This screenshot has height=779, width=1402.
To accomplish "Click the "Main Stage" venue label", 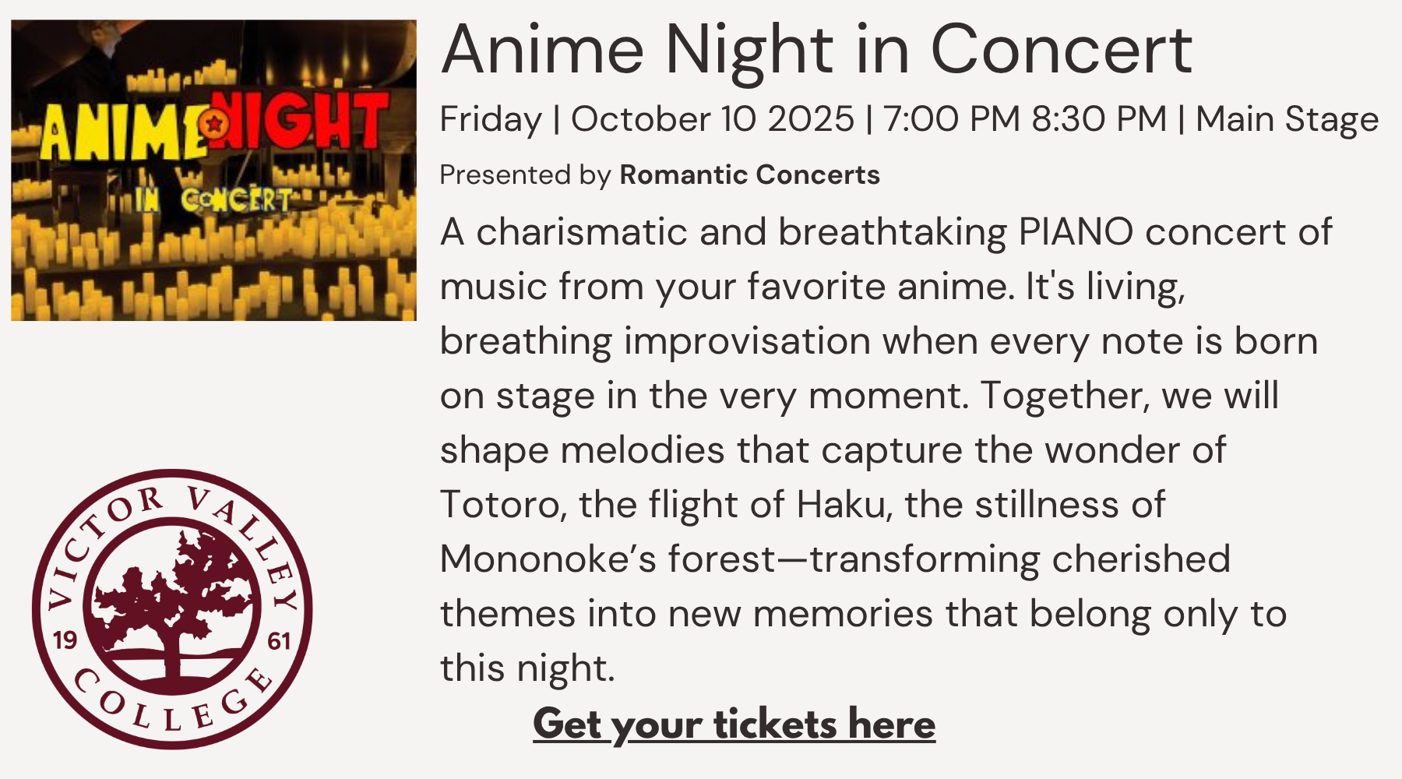I will click(1287, 119).
